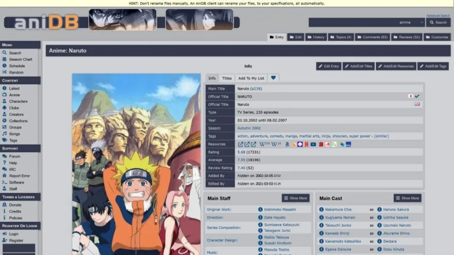Open Season Chart in the menu
The width and height of the screenshot is (454, 255).
coord(20,59)
